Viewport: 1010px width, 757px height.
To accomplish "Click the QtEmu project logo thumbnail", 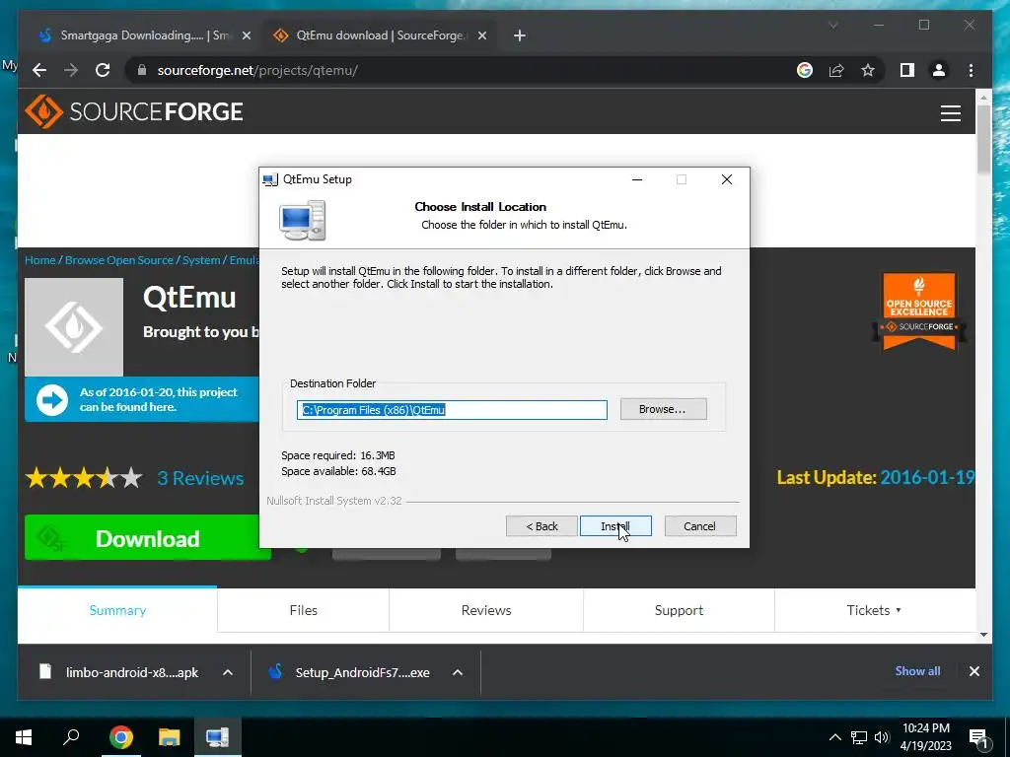I will pyautogui.click(x=74, y=327).
